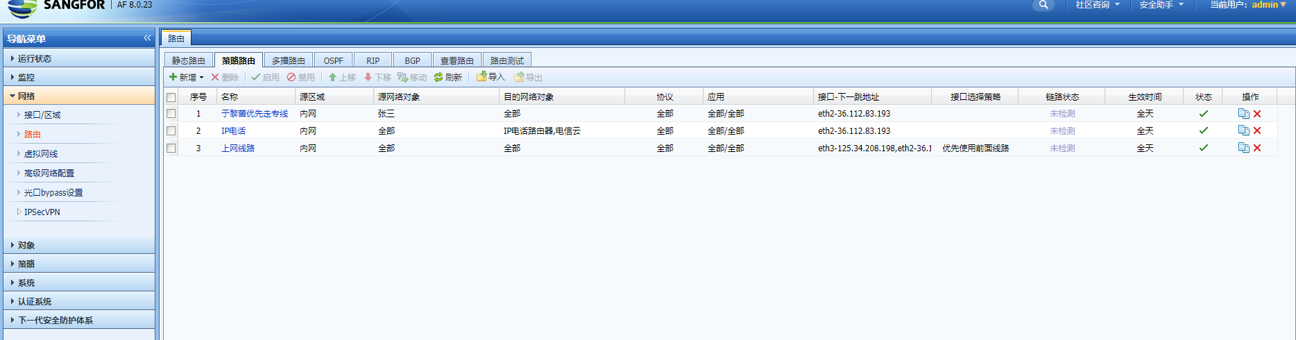The height and width of the screenshot is (340, 1296).
Task: Switch to the 多播路由 tab
Action: point(289,60)
